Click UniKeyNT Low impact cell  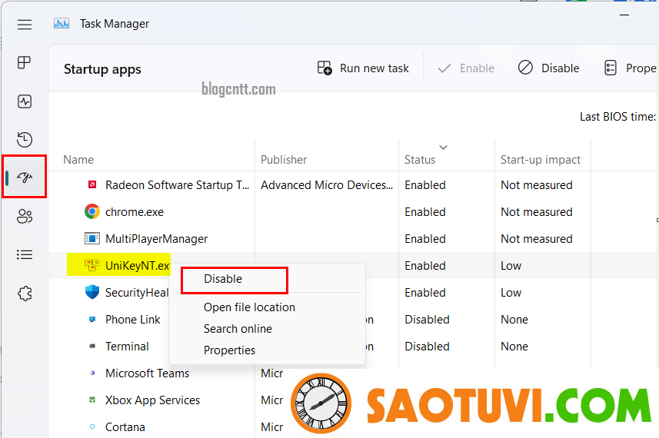click(x=511, y=266)
